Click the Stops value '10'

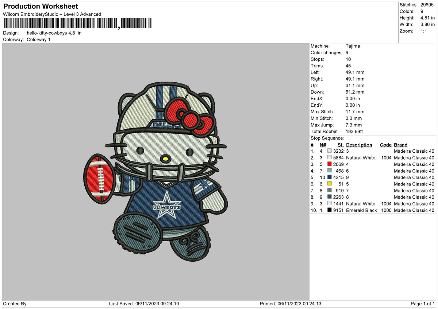(x=348, y=59)
